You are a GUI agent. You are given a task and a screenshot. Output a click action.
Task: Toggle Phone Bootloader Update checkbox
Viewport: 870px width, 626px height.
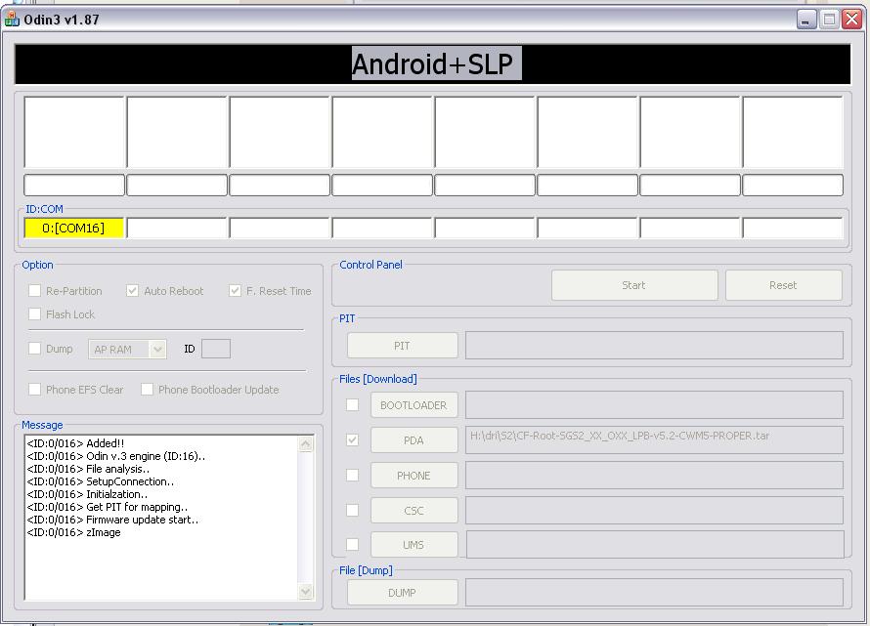[147, 390]
